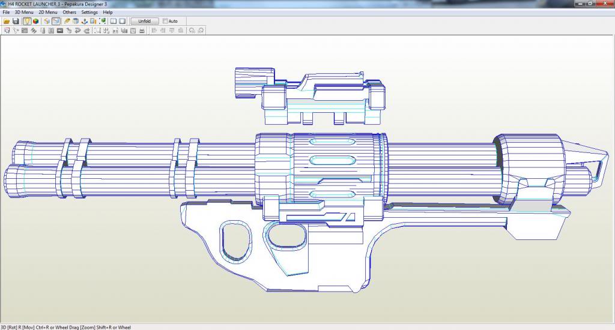Click the trigger guard opening on the model
The width and height of the screenshot is (615, 330).
[286, 235]
